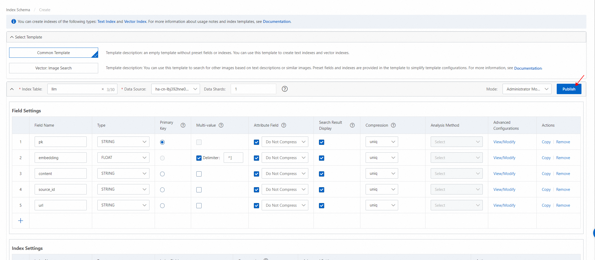Open the Vector Index link

point(135,22)
